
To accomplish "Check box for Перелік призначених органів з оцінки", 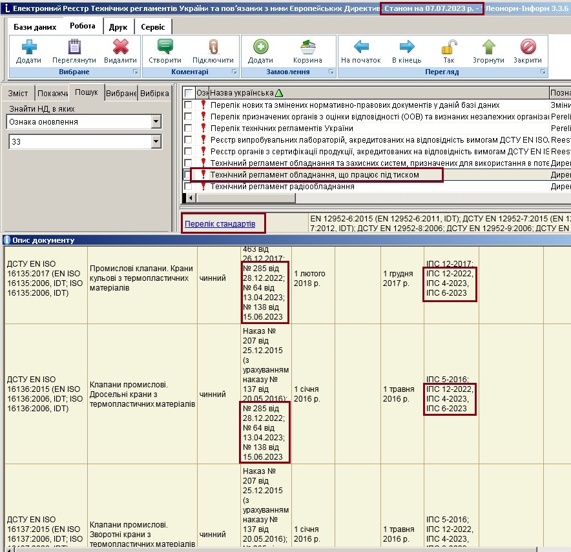I will (188, 116).
